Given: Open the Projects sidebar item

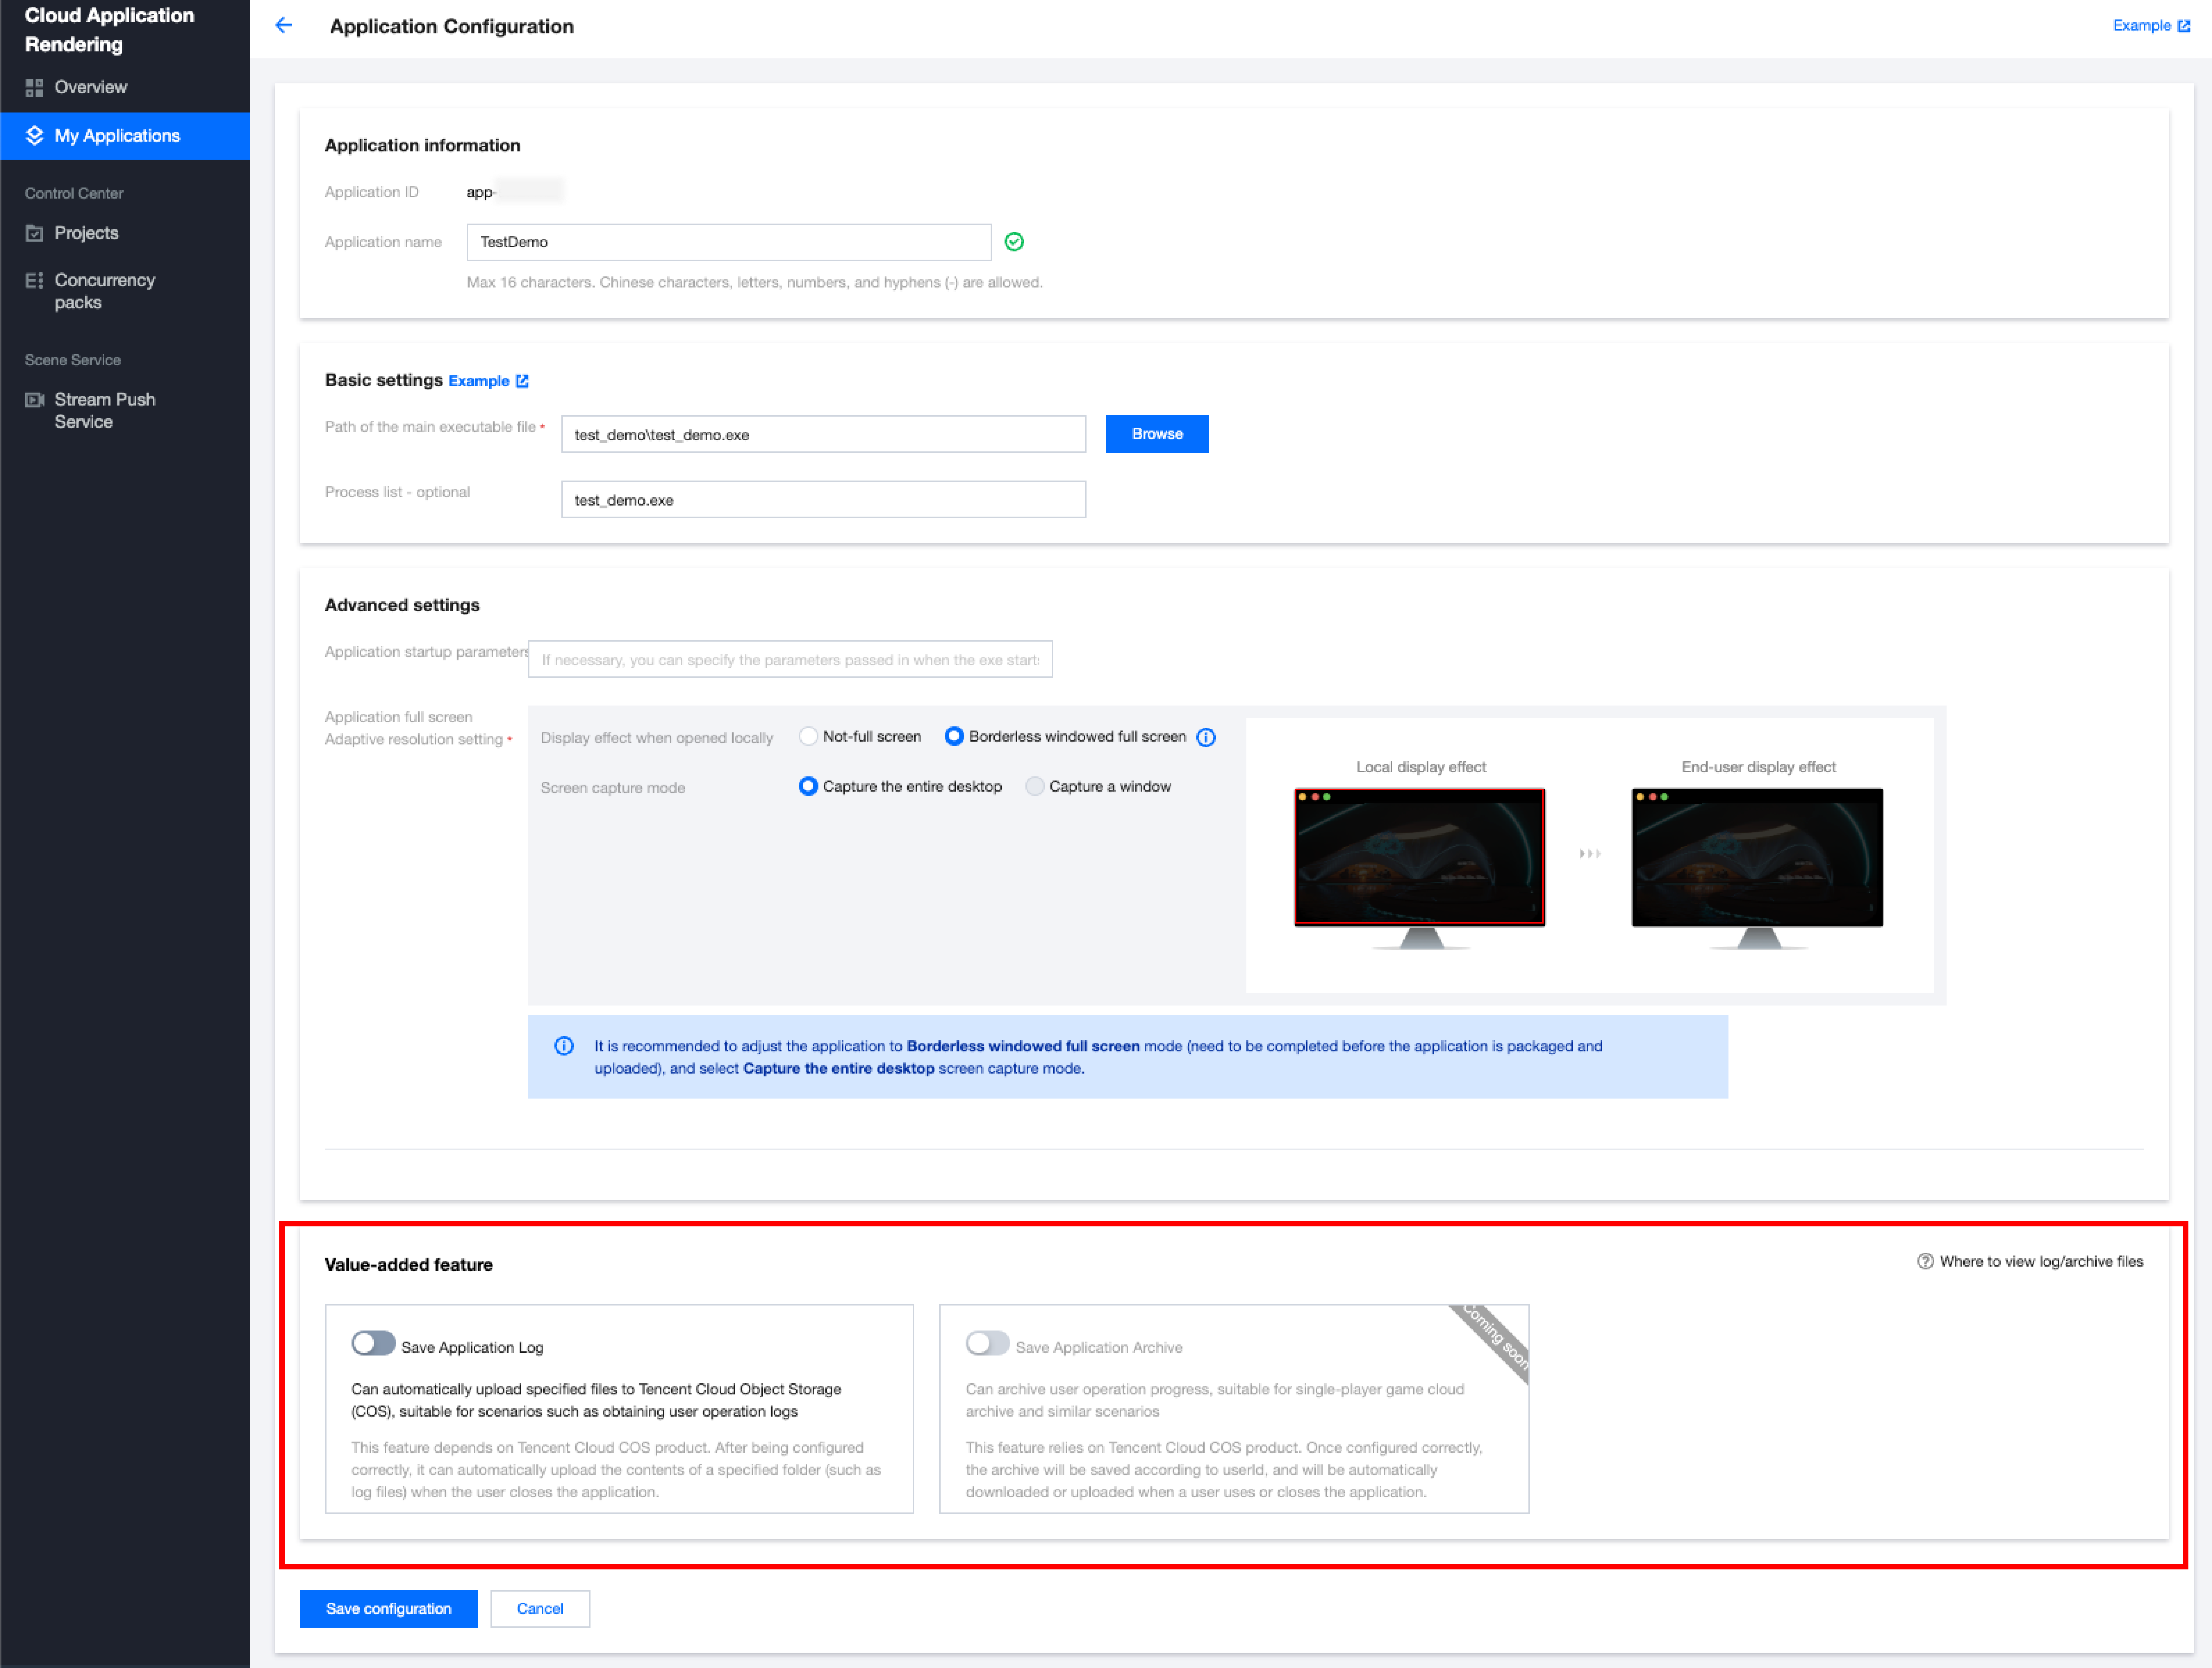Looking at the screenshot, I should coord(86,233).
